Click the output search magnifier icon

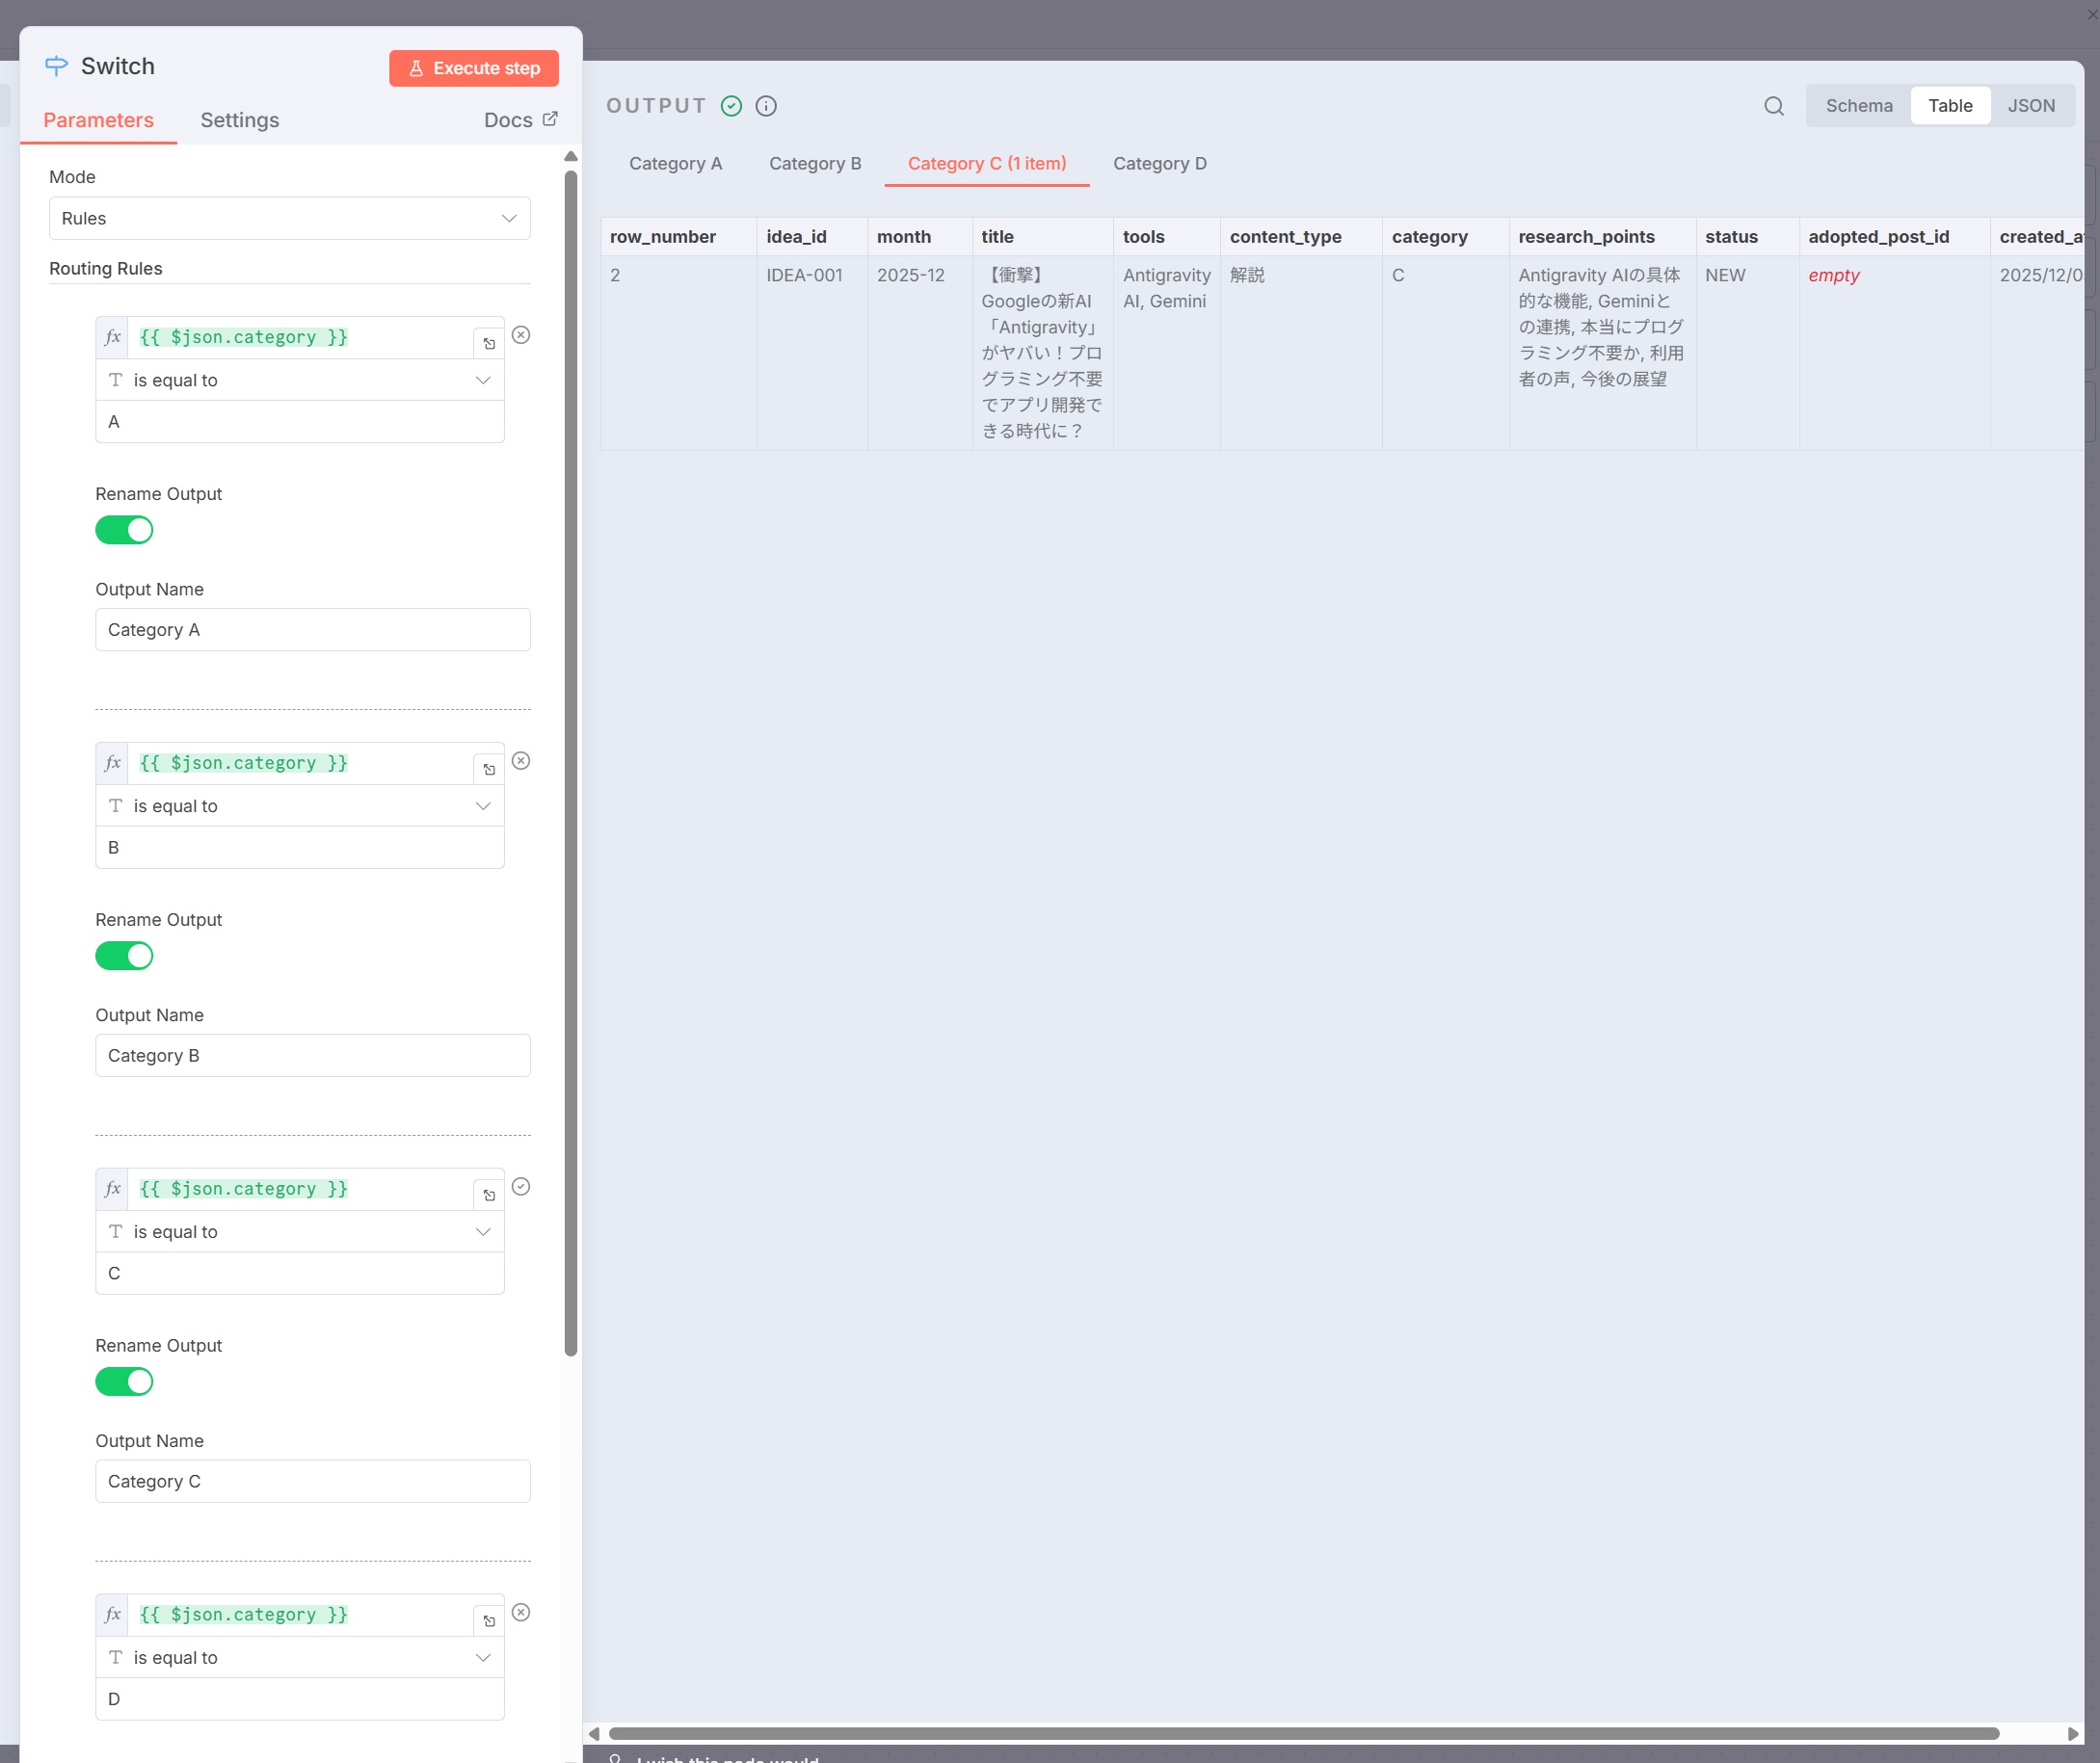pos(1773,106)
